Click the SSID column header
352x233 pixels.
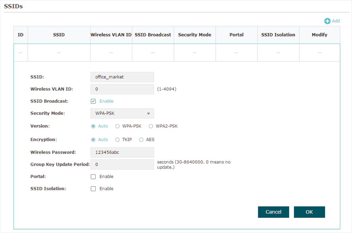pos(59,35)
